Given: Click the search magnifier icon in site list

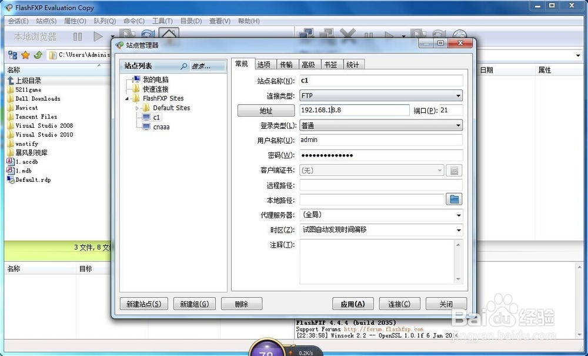Looking at the screenshot, I should 183,66.
